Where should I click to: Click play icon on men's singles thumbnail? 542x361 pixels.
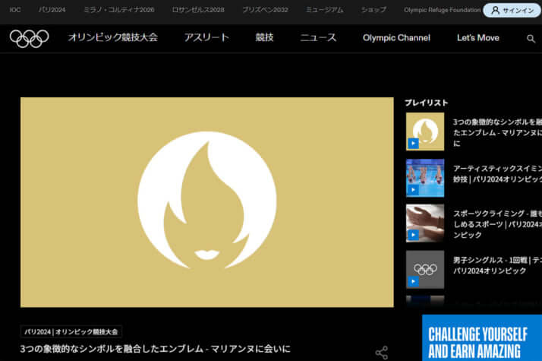tap(413, 281)
